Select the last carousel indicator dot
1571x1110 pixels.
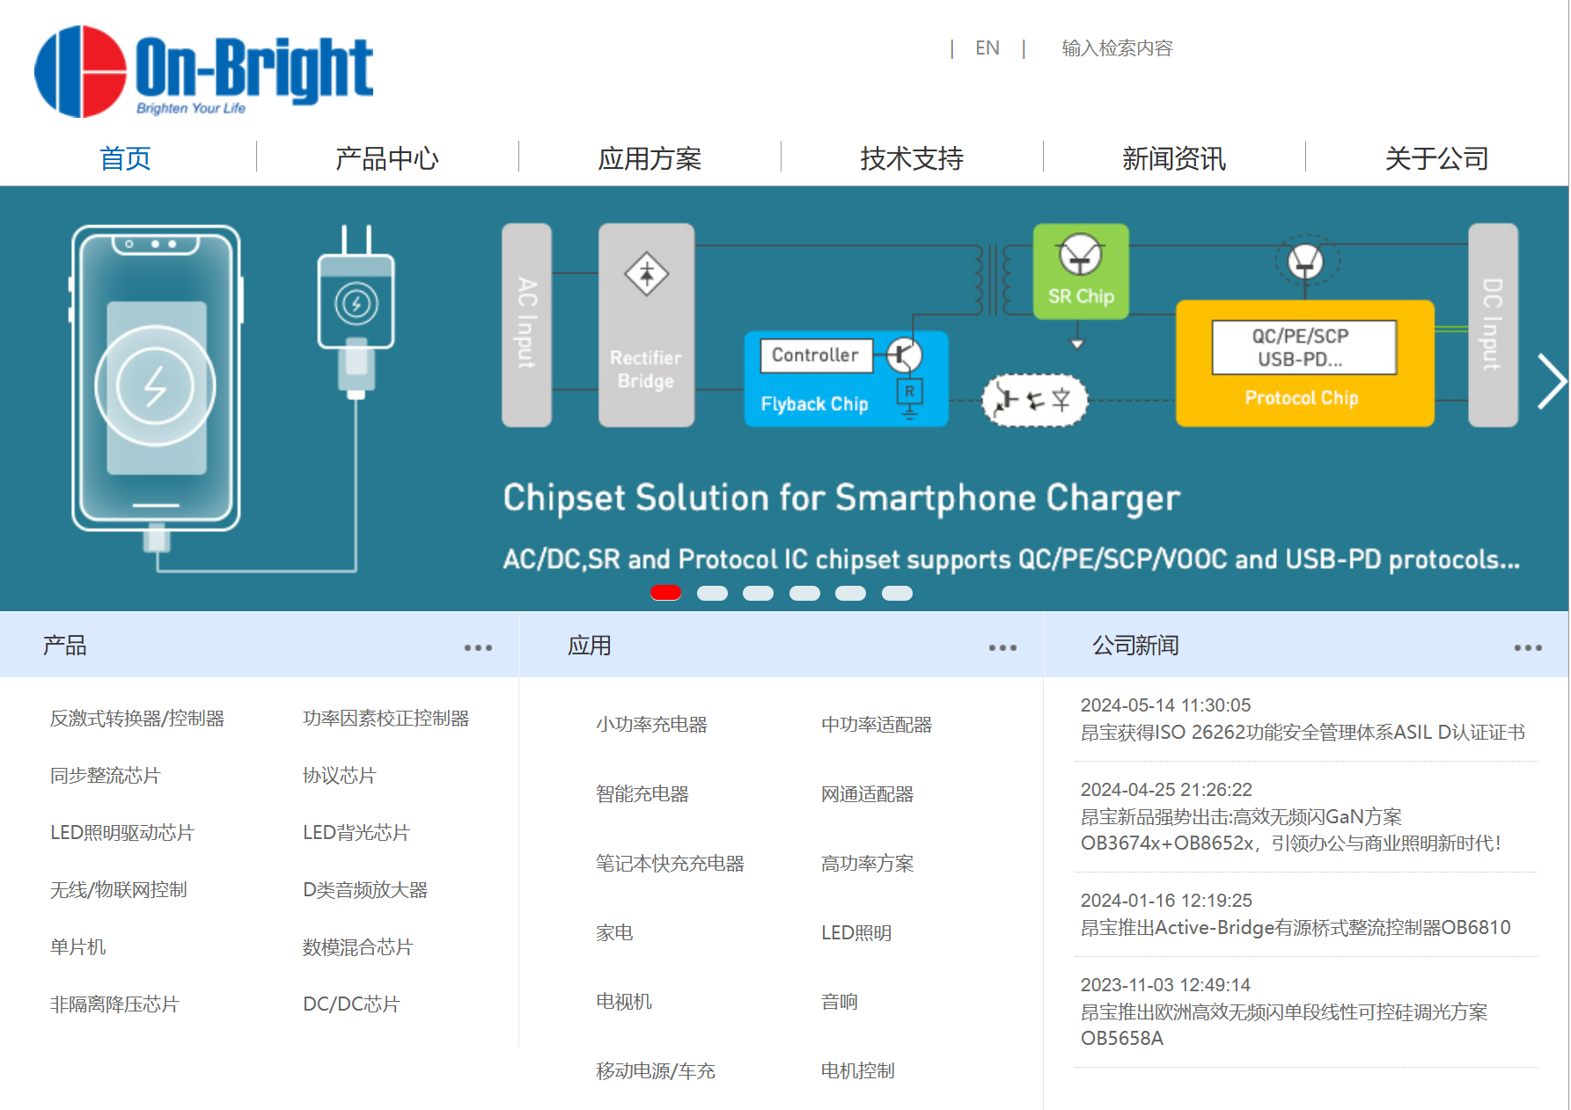point(897,593)
